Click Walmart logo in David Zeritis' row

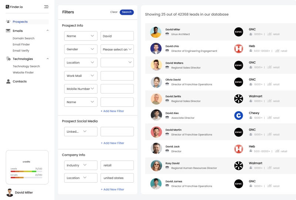coord(239,99)
